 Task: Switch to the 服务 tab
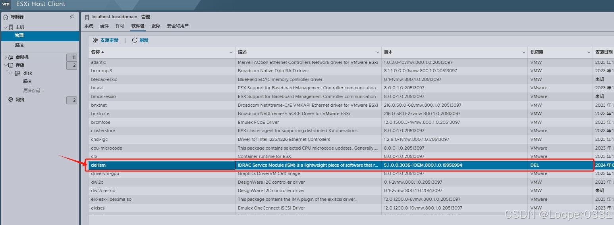(156, 26)
